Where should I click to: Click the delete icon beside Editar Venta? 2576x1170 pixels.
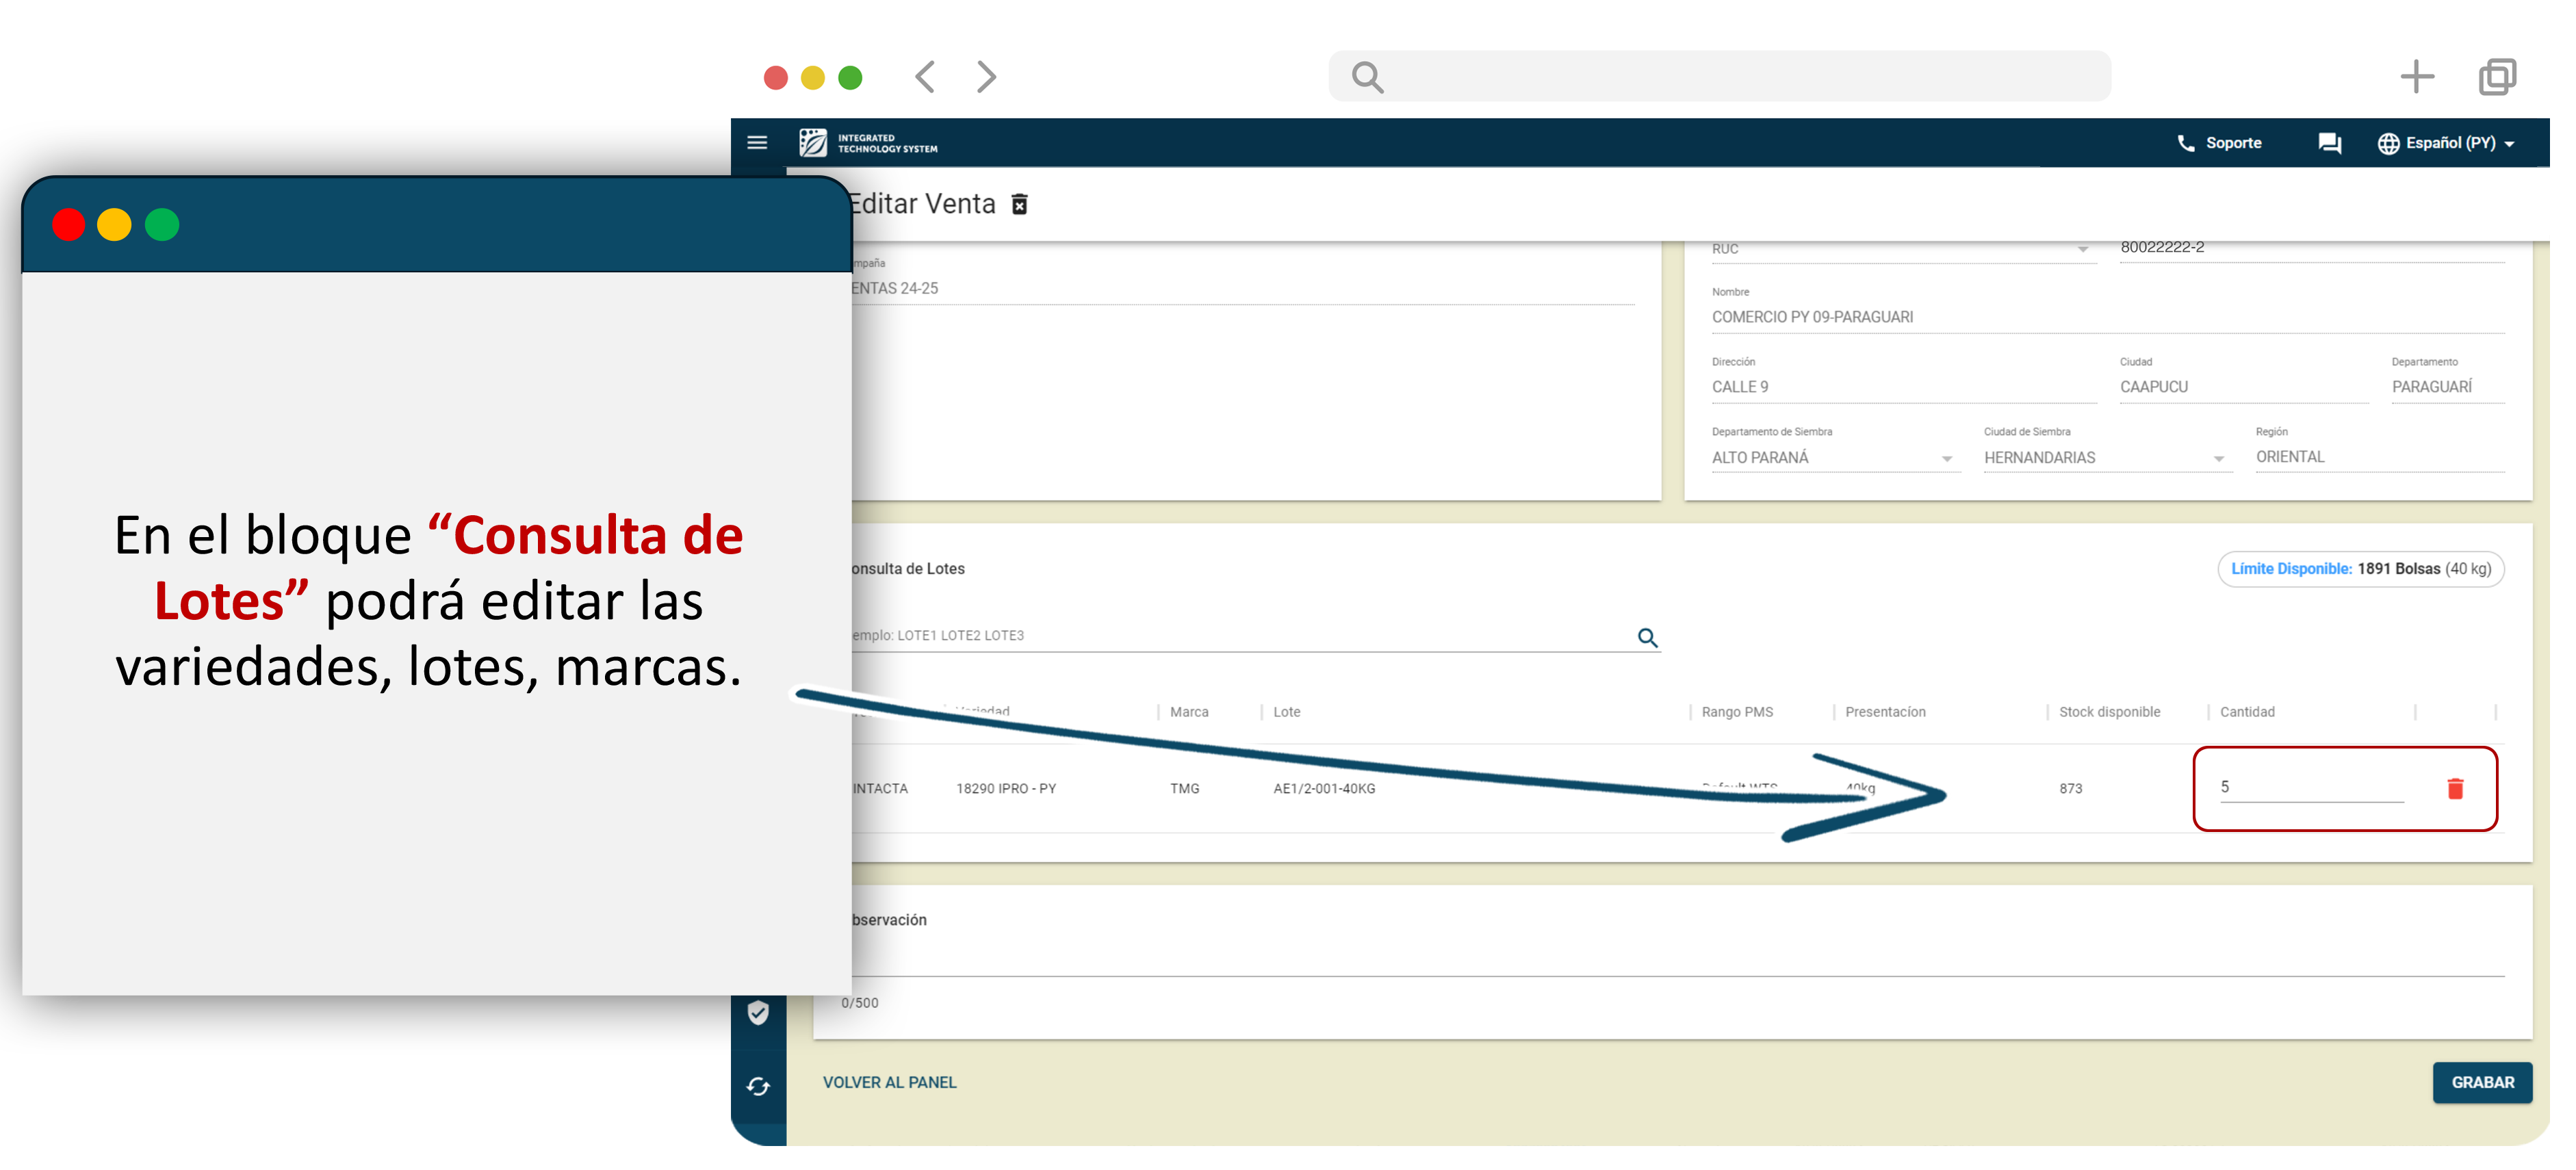pos(1020,205)
